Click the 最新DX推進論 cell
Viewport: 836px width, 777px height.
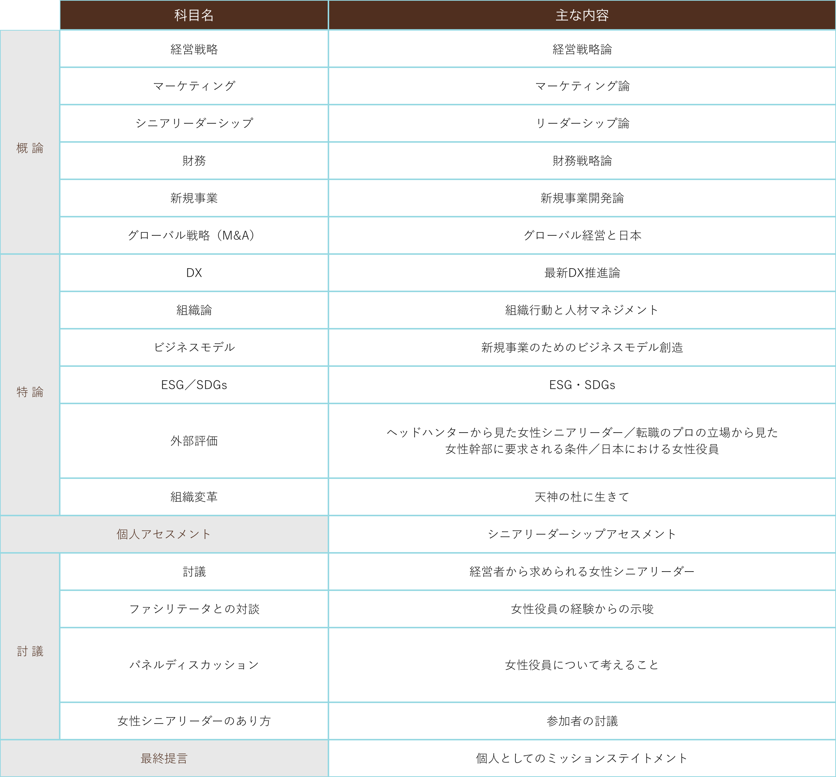click(x=582, y=273)
